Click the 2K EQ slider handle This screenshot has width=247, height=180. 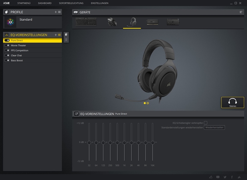click(131, 143)
